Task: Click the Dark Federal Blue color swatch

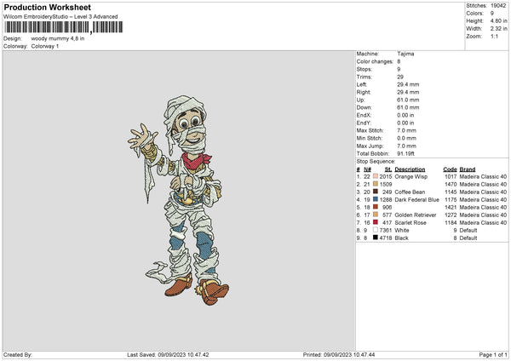Action: click(376, 199)
